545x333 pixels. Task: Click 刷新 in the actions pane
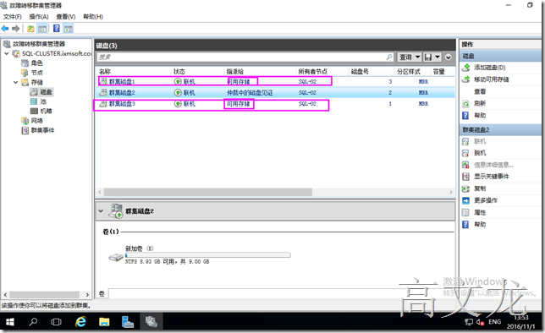tap(480, 103)
